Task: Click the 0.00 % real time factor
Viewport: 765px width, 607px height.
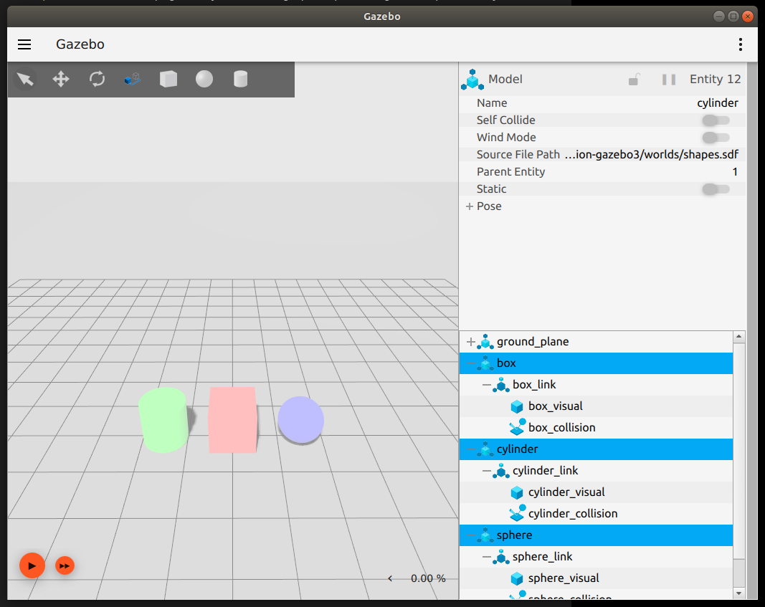Action: click(428, 578)
